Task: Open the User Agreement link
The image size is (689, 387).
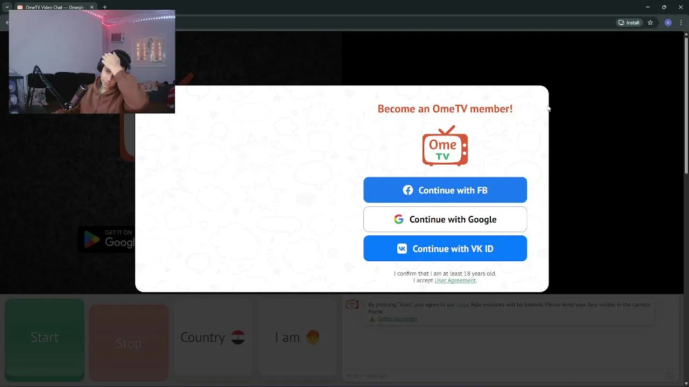Action: [x=455, y=281]
